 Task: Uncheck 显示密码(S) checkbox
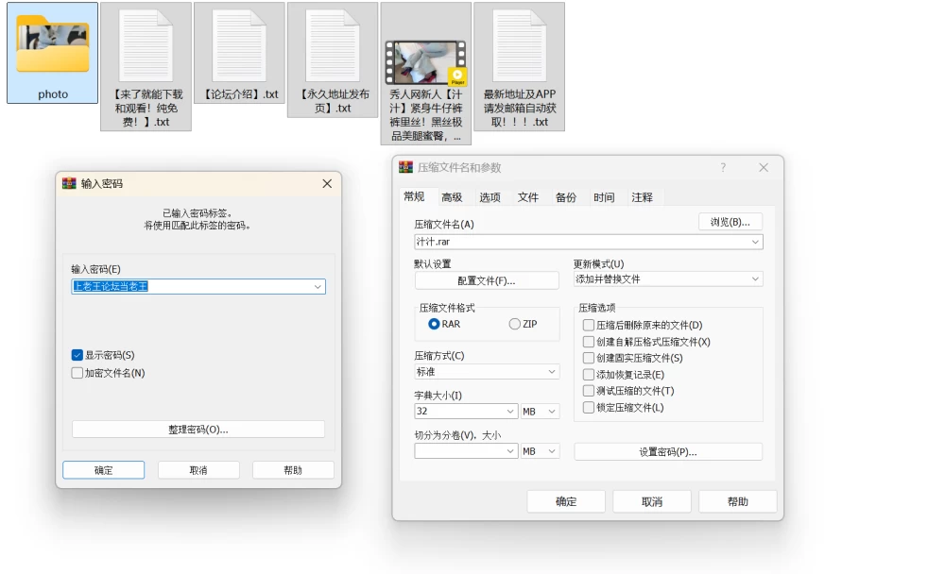tap(77, 355)
